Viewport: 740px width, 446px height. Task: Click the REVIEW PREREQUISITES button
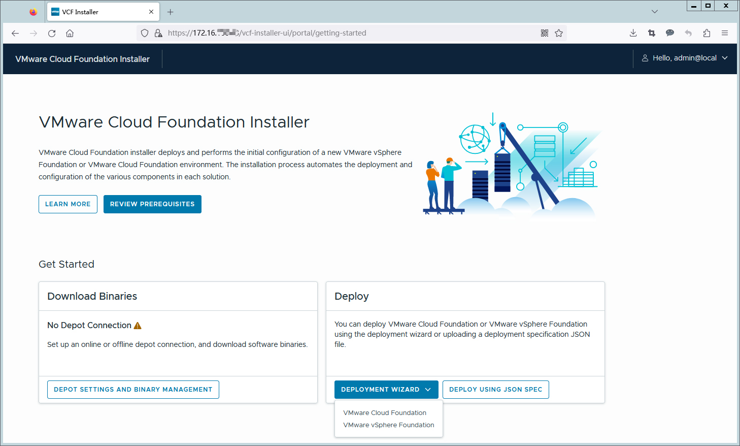pos(152,204)
